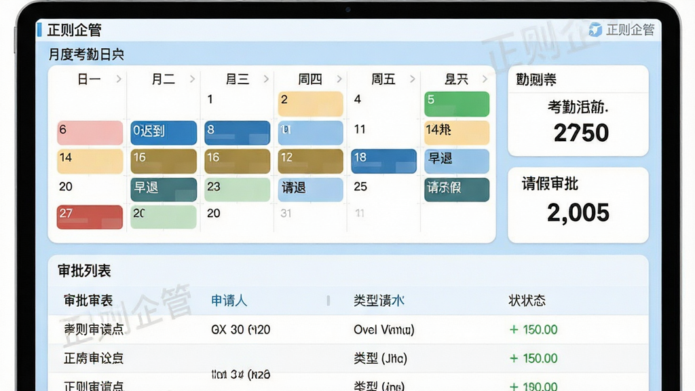
Task: Click greyed-out day 31
Action: (286, 213)
